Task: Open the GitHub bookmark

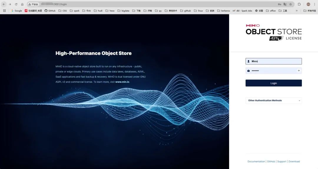Action: click(x=50, y=11)
